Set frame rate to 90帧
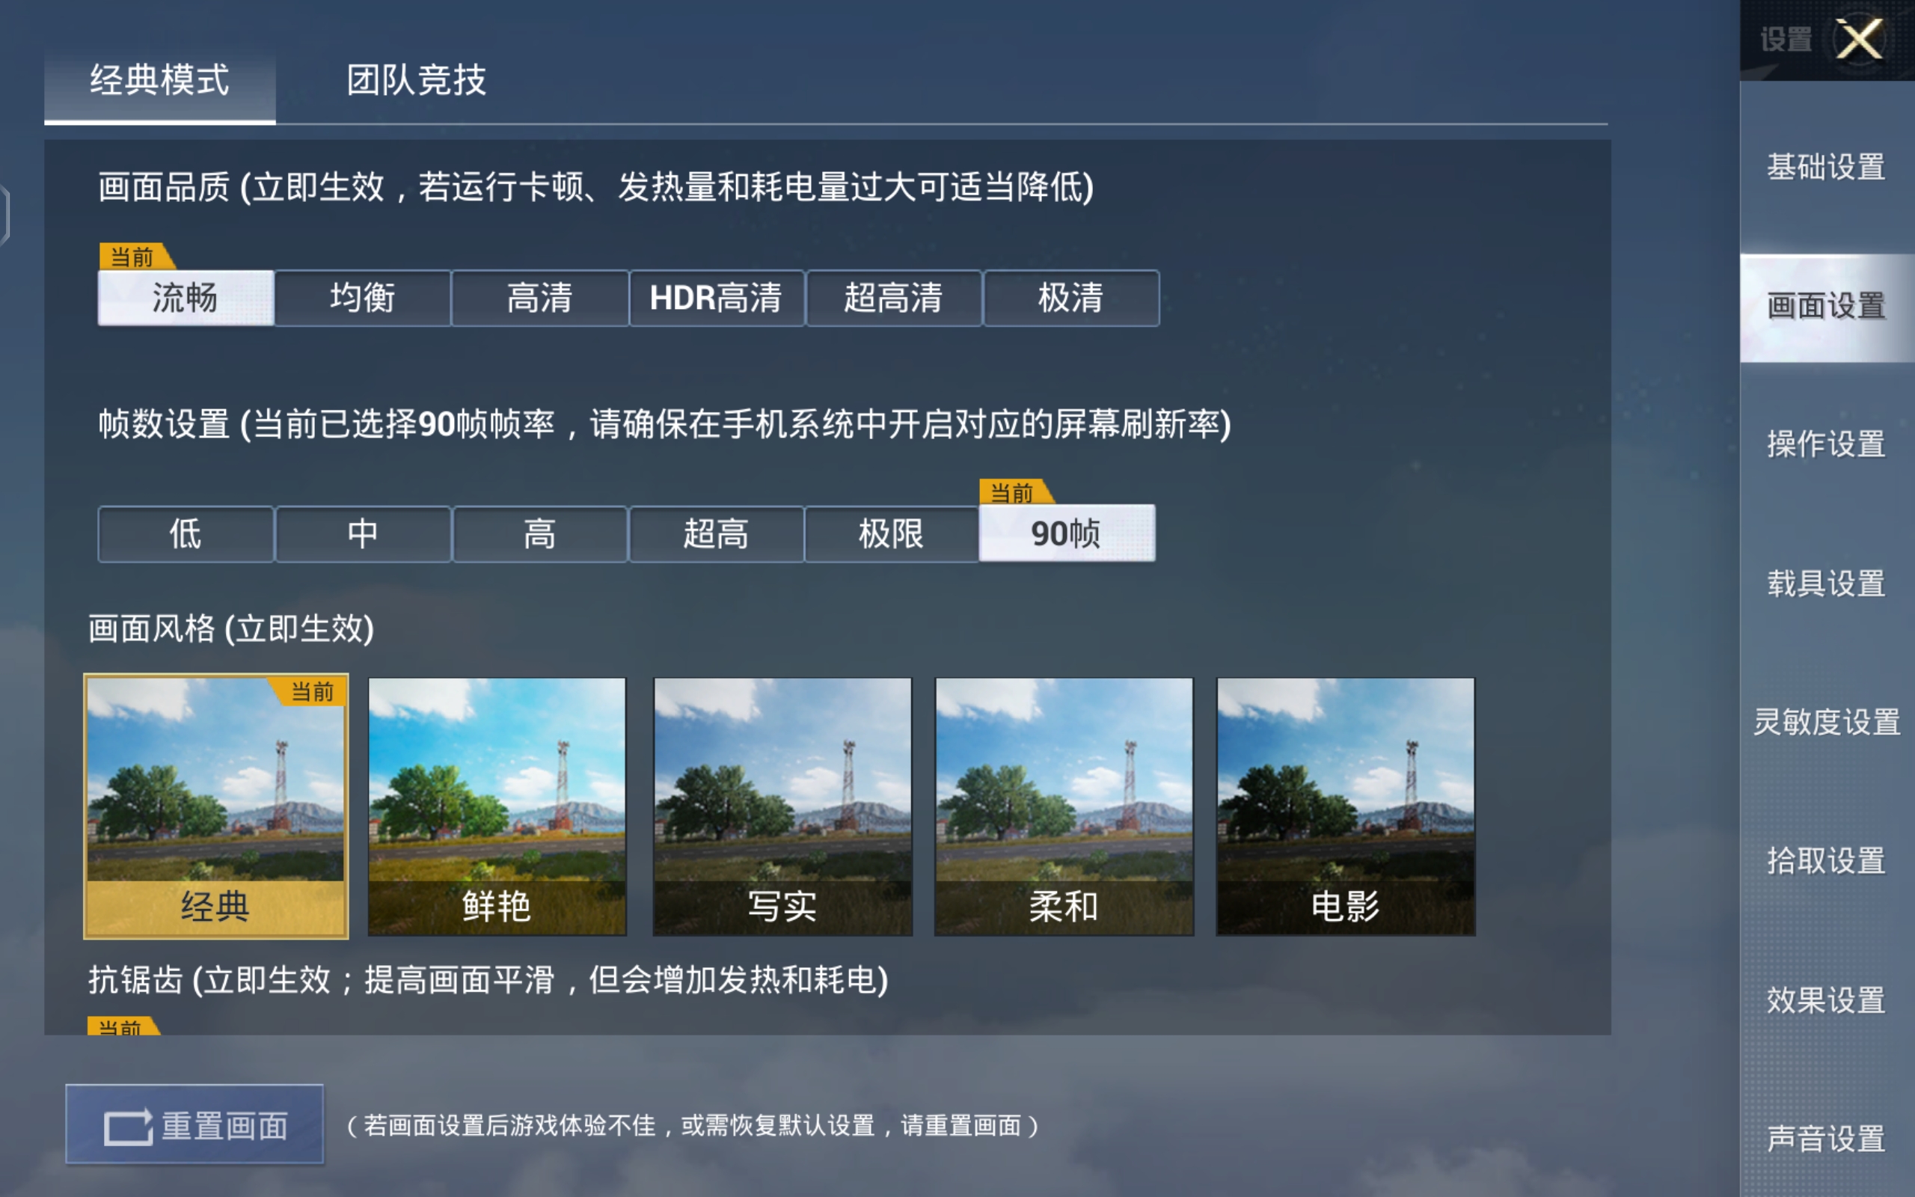The width and height of the screenshot is (1915, 1197). click(x=1067, y=533)
